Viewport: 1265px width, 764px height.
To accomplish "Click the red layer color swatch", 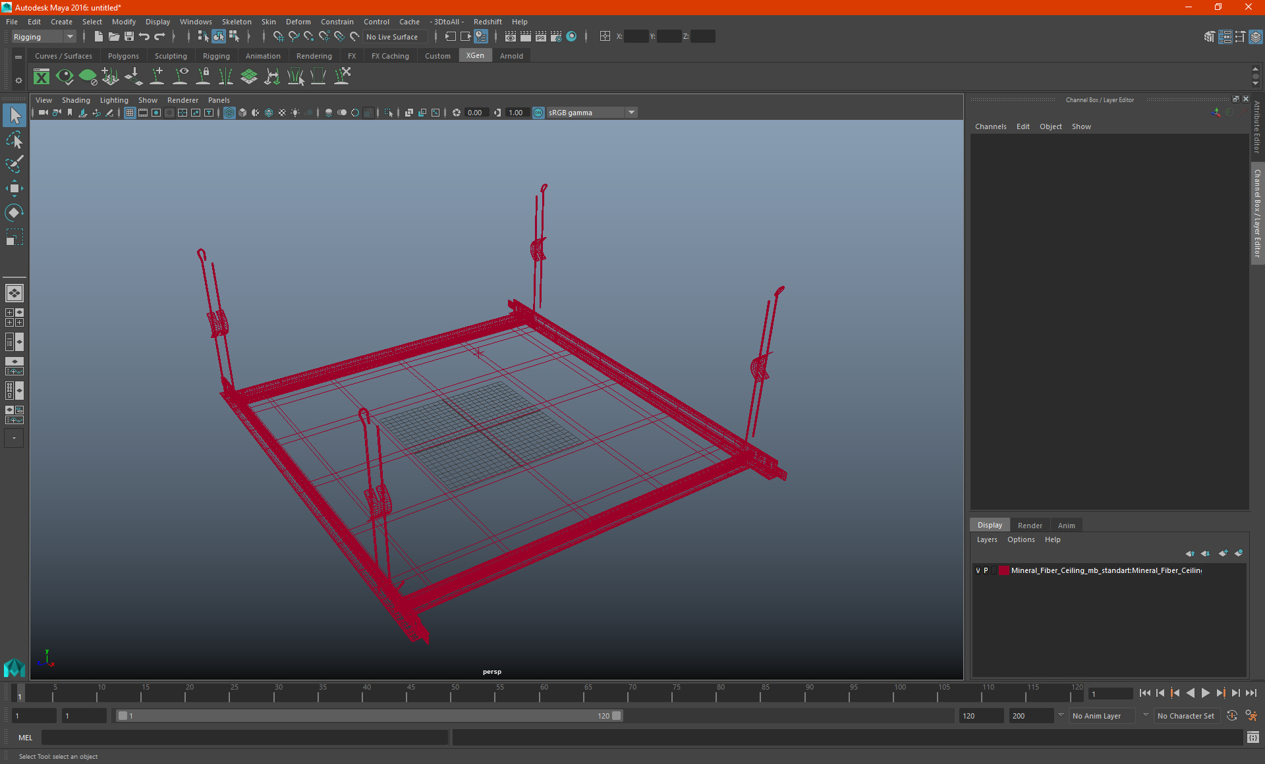I will [x=1003, y=570].
